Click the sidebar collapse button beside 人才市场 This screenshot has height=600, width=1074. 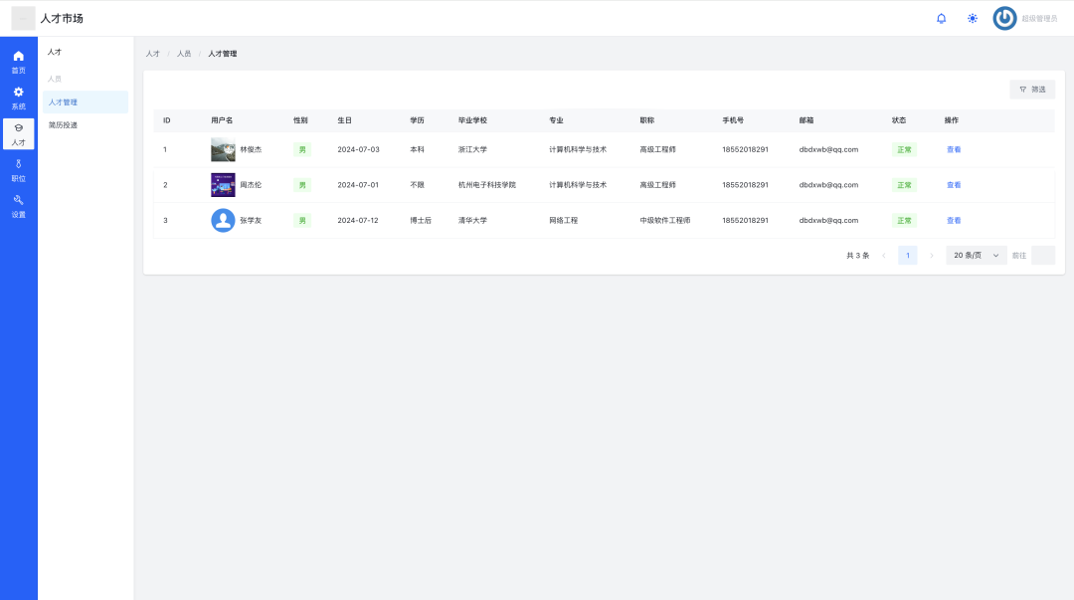point(23,18)
